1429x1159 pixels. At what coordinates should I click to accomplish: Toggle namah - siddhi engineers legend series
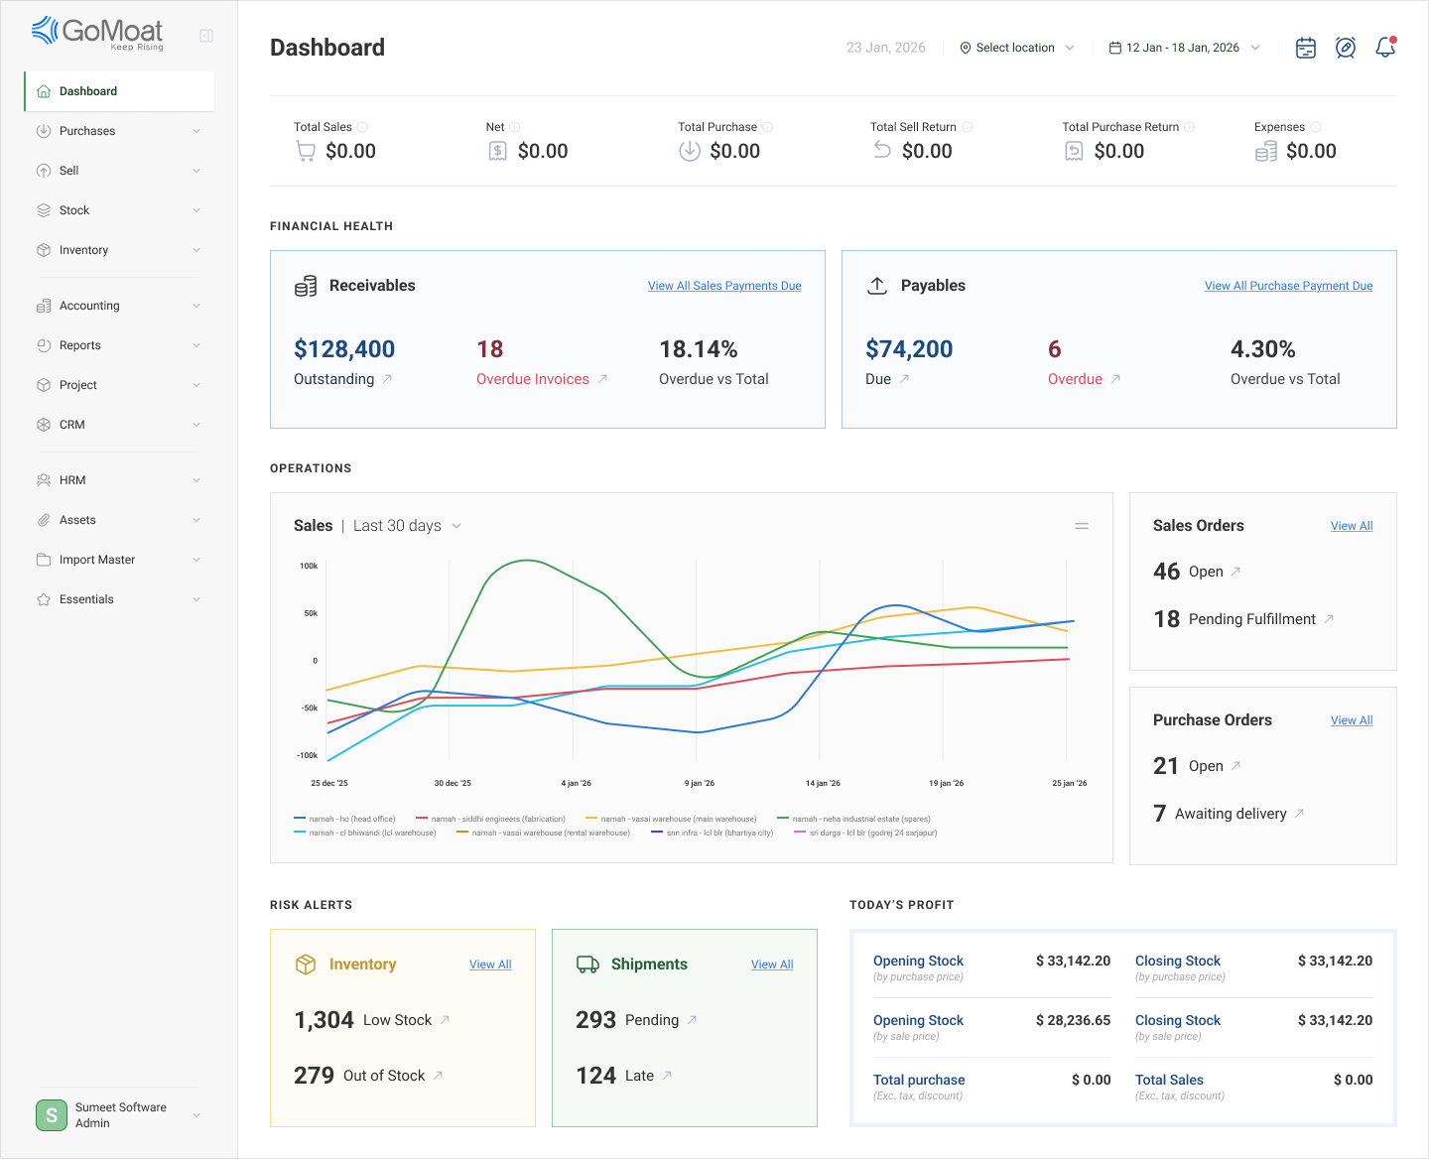click(490, 819)
